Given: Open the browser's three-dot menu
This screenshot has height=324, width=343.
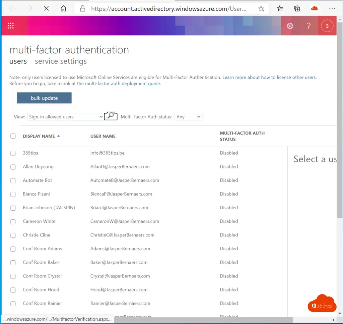Looking at the screenshot, I should point(332,9).
